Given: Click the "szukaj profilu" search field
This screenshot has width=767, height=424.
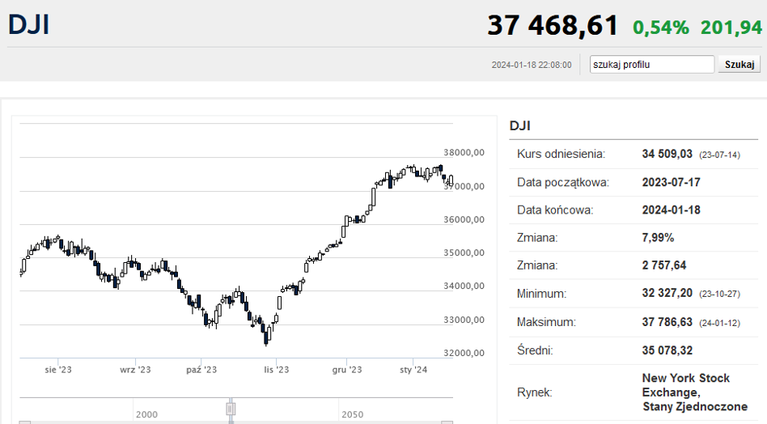Looking at the screenshot, I should pyautogui.click(x=651, y=65).
